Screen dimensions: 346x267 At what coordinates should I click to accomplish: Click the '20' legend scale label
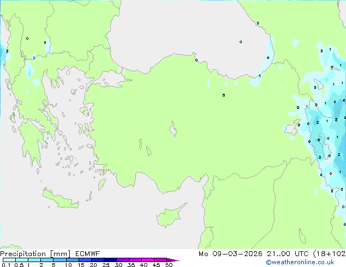pyautogui.click(x=93, y=265)
